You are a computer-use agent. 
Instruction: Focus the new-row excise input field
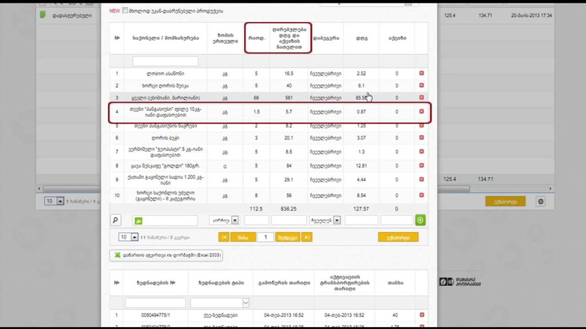coord(397,220)
